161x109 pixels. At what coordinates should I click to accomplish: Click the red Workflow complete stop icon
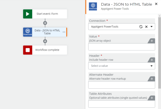[x=28, y=50]
